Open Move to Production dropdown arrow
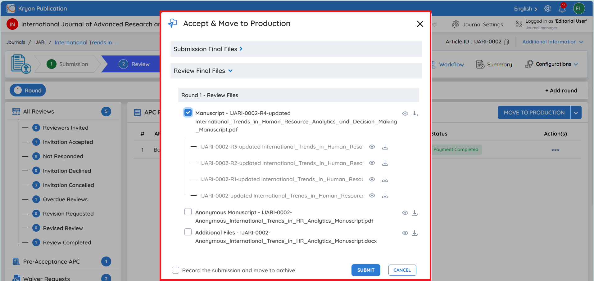The height and width of the screenshot is (281, 594). (x=576, y=113)
